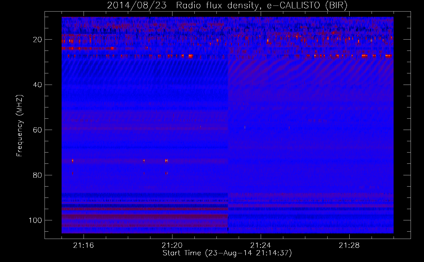Screen dimensions: 424x262
Task: Click the 21:16 time tick label
Action: (84, 245)
